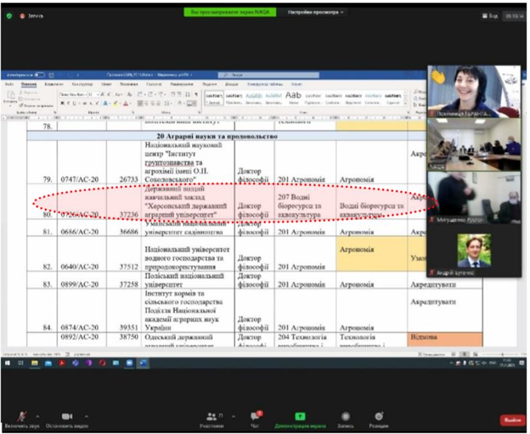530x434 pixels.
Task: Click the Windows Start button
Action: click(8, 363)
